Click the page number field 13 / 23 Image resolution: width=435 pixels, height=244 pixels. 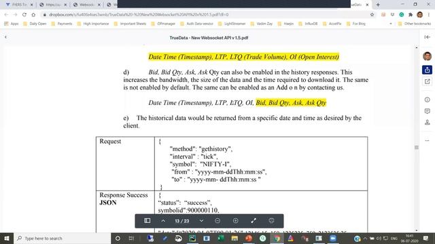tap(182, 221)
